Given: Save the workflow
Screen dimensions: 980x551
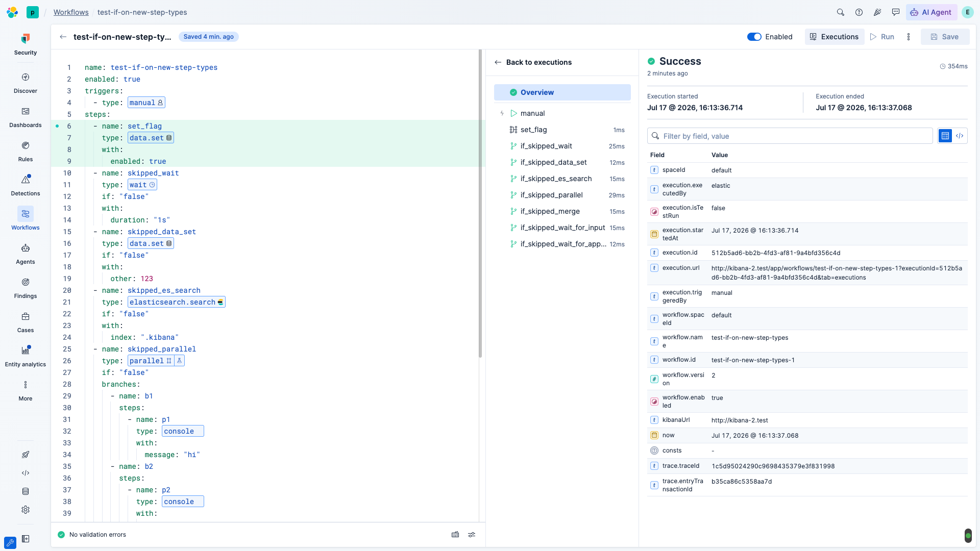Looking at the screenshot, I should [x=945, y=37].
